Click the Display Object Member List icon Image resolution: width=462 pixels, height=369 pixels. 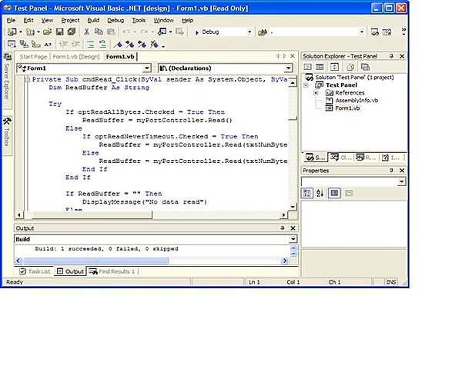point(12,45)
